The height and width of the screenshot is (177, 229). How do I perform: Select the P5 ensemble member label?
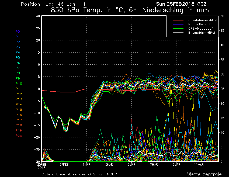tap(18, 58)
